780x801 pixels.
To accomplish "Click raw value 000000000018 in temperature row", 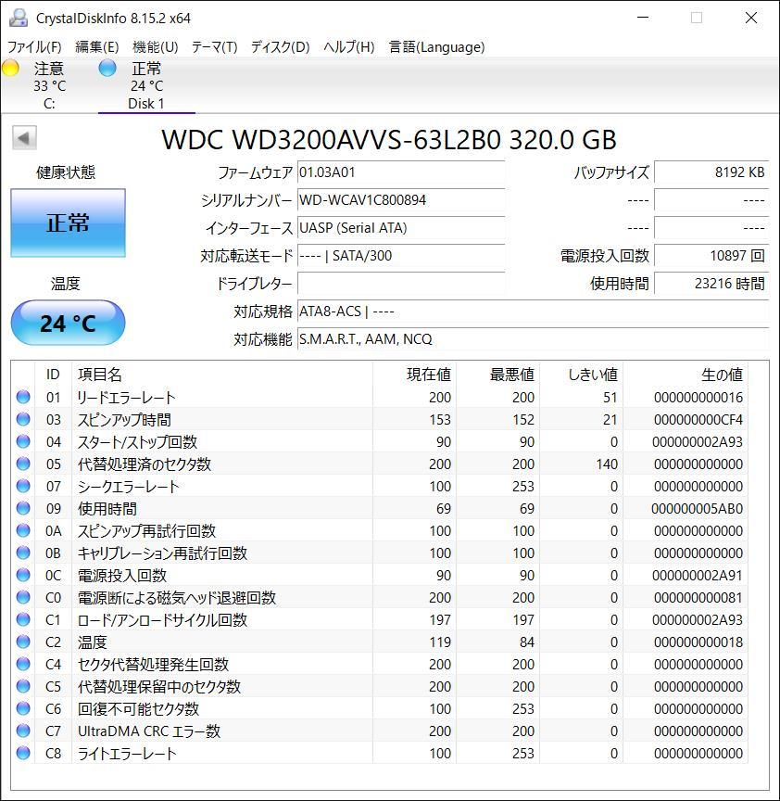I will click(698, 642).
